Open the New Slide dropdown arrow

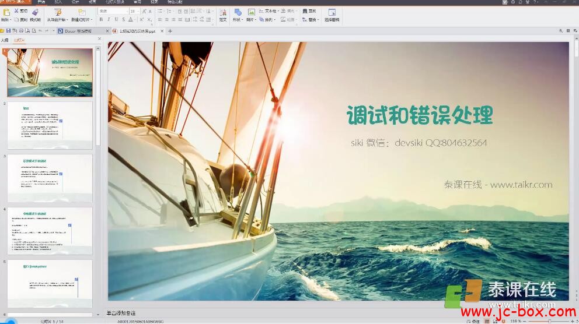pos(91,20)
